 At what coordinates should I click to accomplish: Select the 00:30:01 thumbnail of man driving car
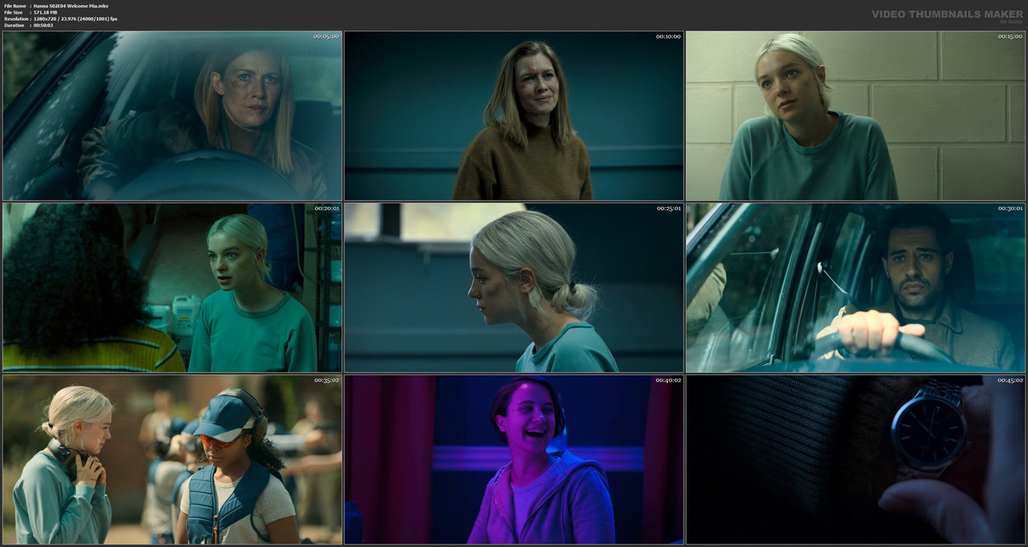pyautogui.click(x=855, y=288)
